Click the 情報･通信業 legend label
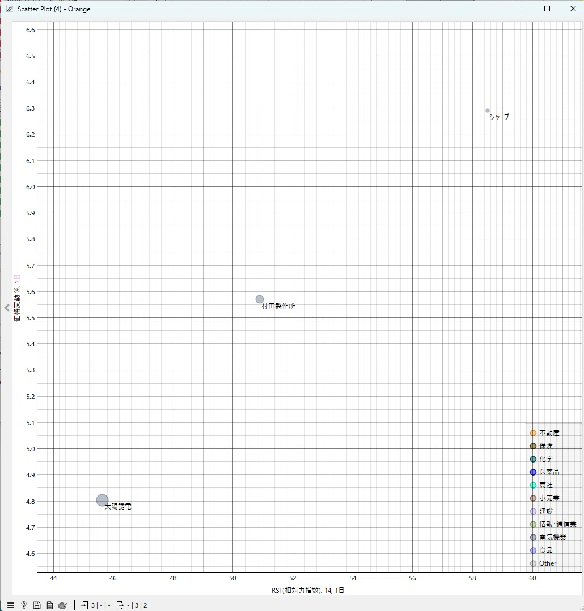584x611 pixels. click(558, 524)
